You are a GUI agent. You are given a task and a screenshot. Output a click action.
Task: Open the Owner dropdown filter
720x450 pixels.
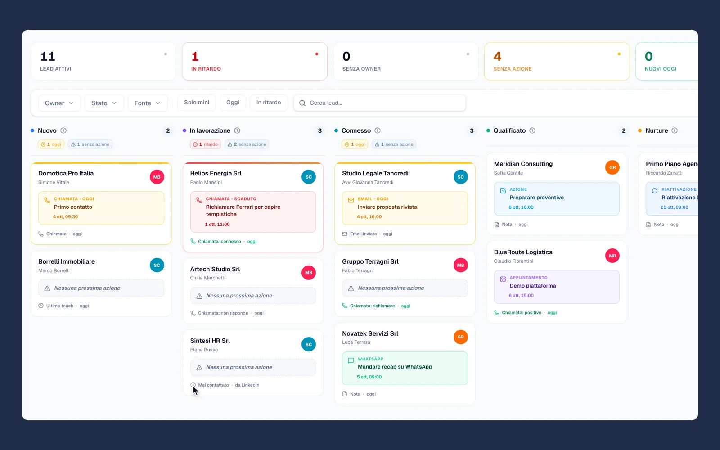tap(59, 103)
